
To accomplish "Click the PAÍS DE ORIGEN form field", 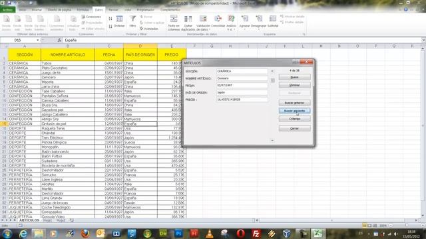I will [242, 92].
